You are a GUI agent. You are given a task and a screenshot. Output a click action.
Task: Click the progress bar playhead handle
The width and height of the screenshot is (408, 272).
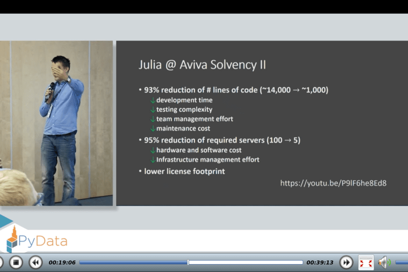pos(188,262)
